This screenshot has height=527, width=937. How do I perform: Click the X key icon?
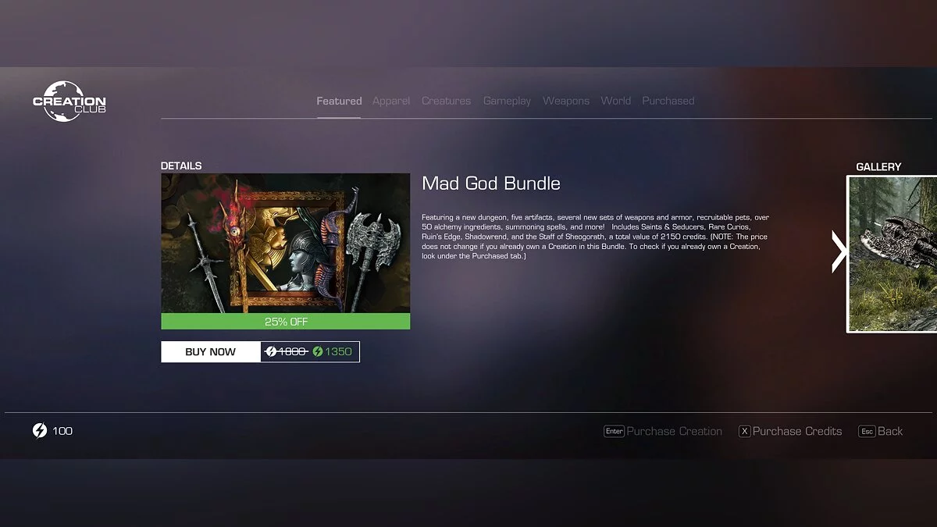[x=744, y=431]
